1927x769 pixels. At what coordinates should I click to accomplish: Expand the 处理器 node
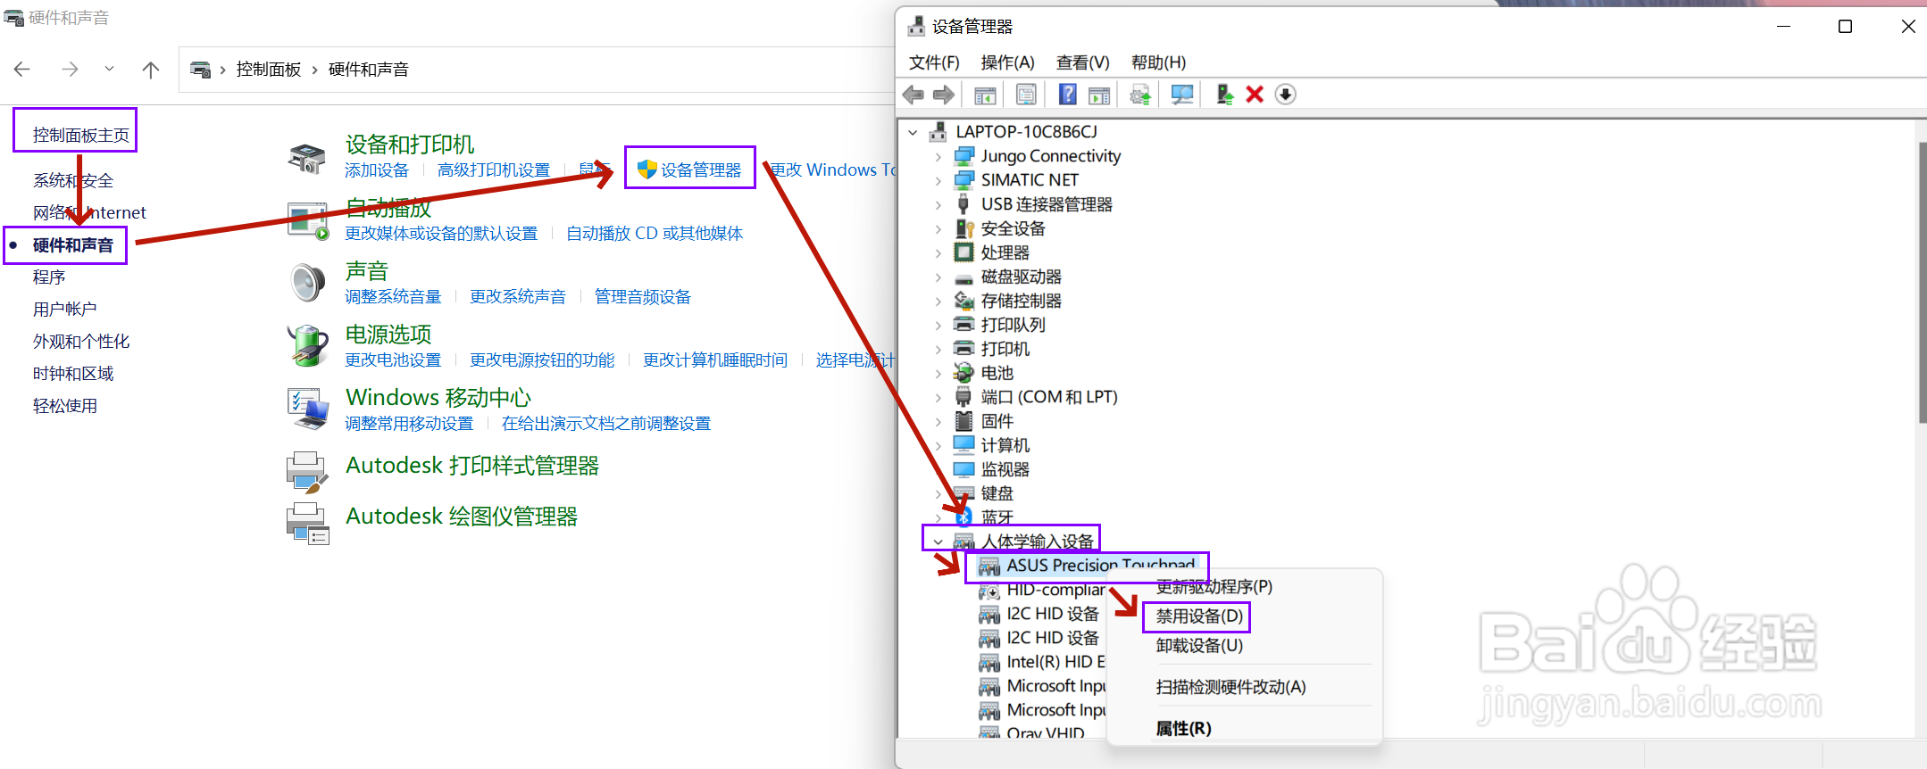point(938,252)
